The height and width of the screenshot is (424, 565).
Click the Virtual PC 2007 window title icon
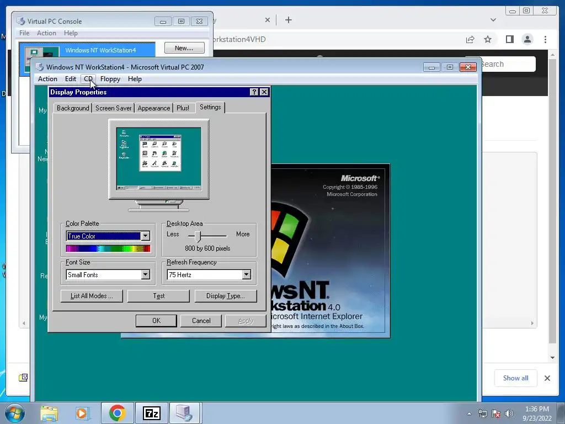40,67
